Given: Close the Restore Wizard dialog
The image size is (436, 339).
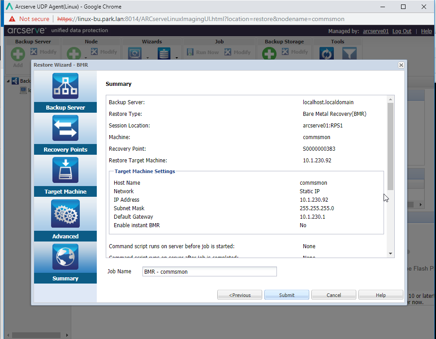Looking at the screenshot, I should click(401, 65).
